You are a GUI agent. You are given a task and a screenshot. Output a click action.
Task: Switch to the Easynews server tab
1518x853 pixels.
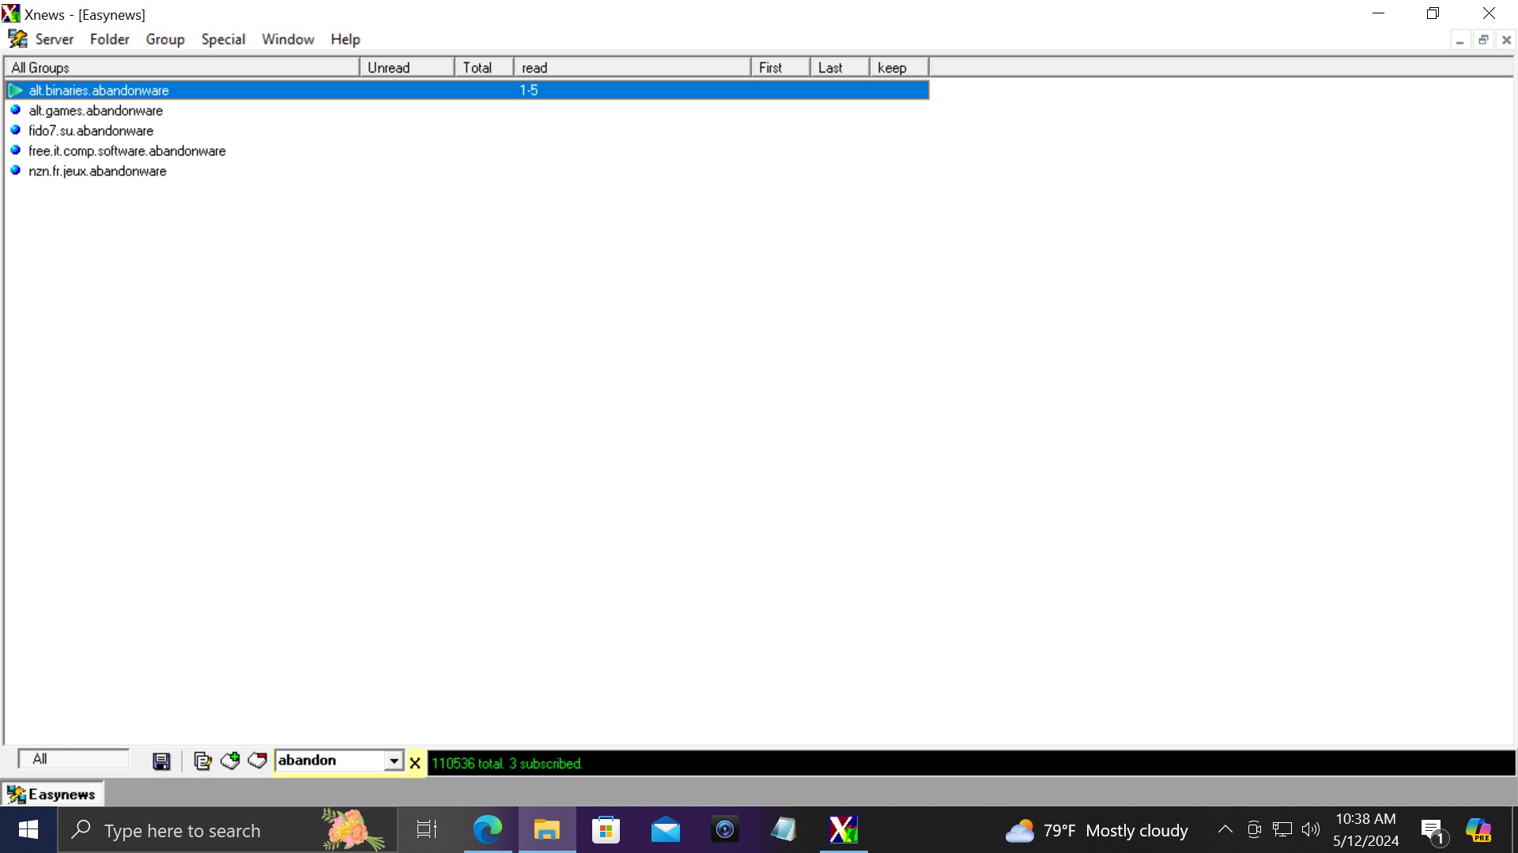pos(52,795)
